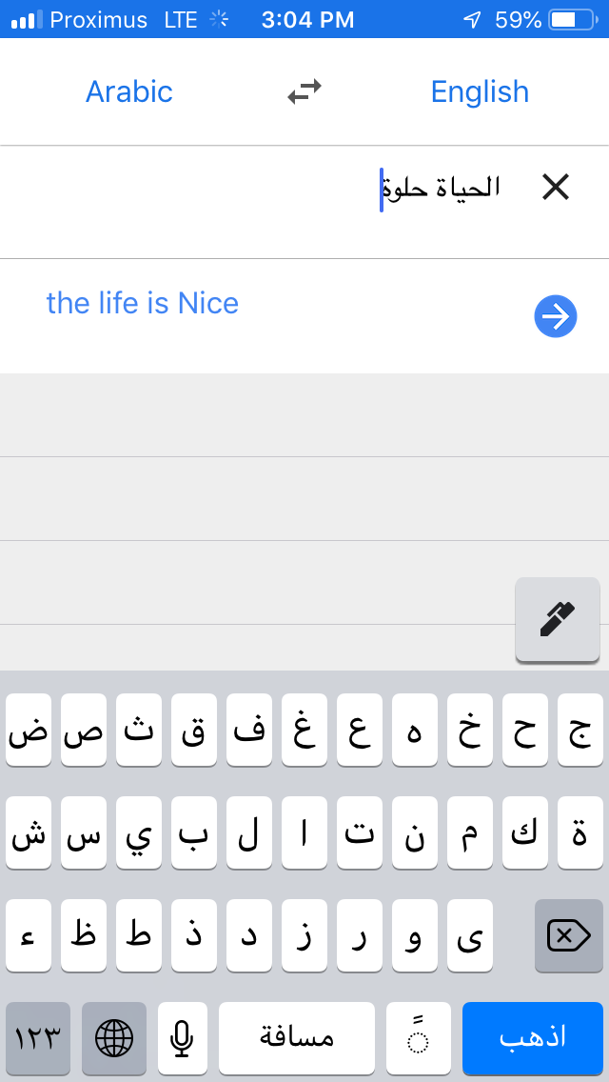Open the handwriting pen input
The image size is (609, 1082).
[x=558, y=619]
